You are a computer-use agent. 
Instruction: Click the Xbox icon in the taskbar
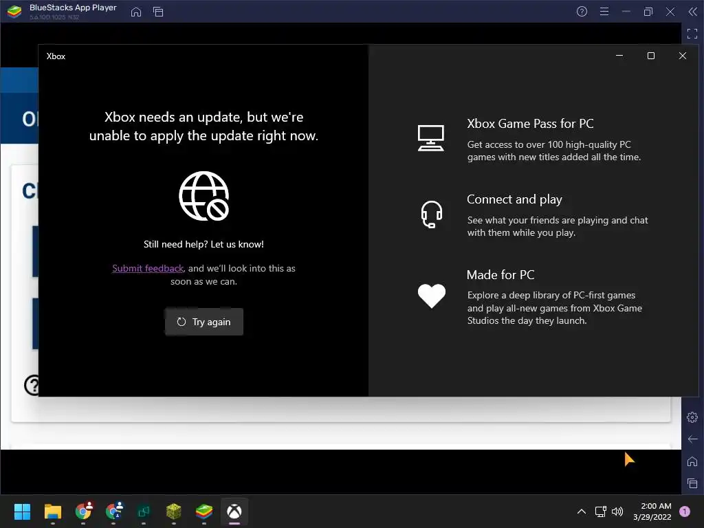234,511
